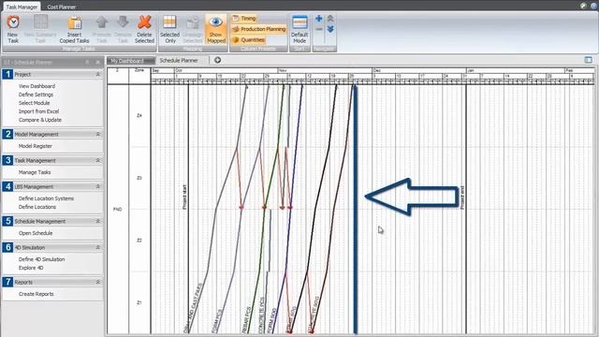The width and height of the screenshot is (599, 337).
Task: Click the Default Mode sort icon
Action: pyautogui.click(x=299, y=22)
